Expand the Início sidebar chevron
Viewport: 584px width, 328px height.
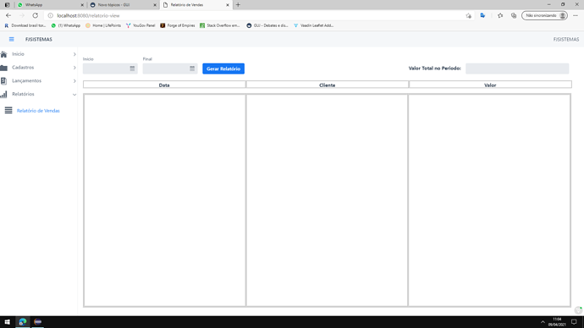coord(74,54)
